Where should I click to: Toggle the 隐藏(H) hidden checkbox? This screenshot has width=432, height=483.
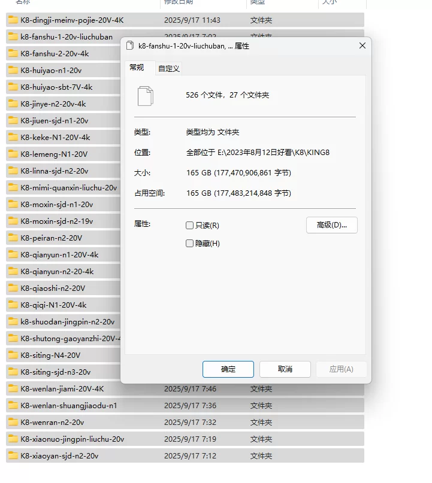coord(190,244)
